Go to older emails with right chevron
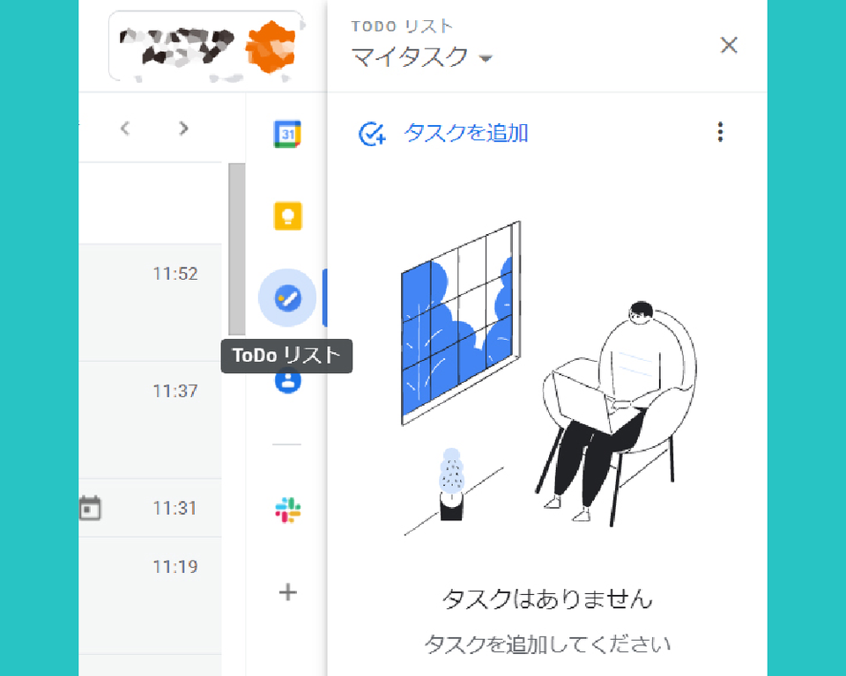 tap(183, 129)
